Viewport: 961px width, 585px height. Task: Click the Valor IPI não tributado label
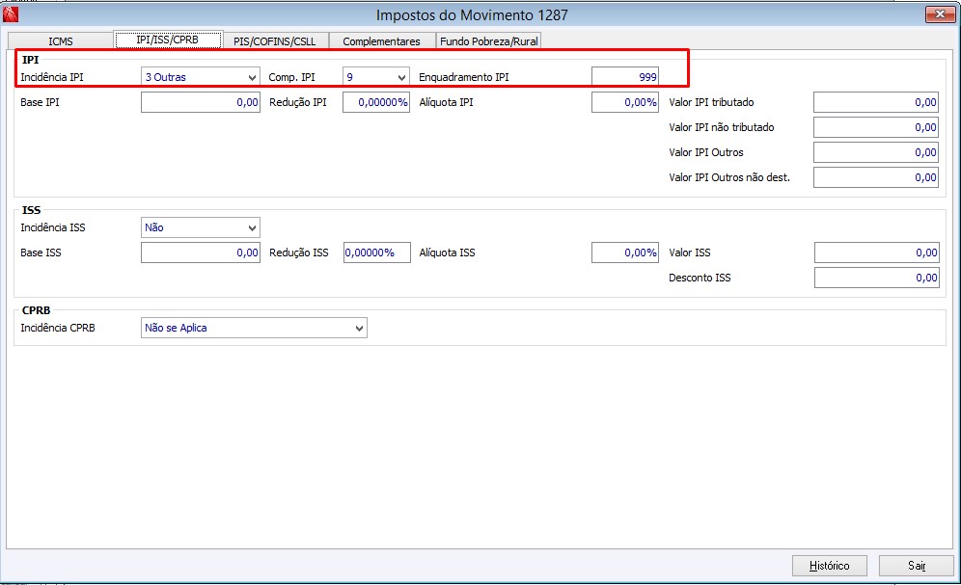(x=722, y=127)
